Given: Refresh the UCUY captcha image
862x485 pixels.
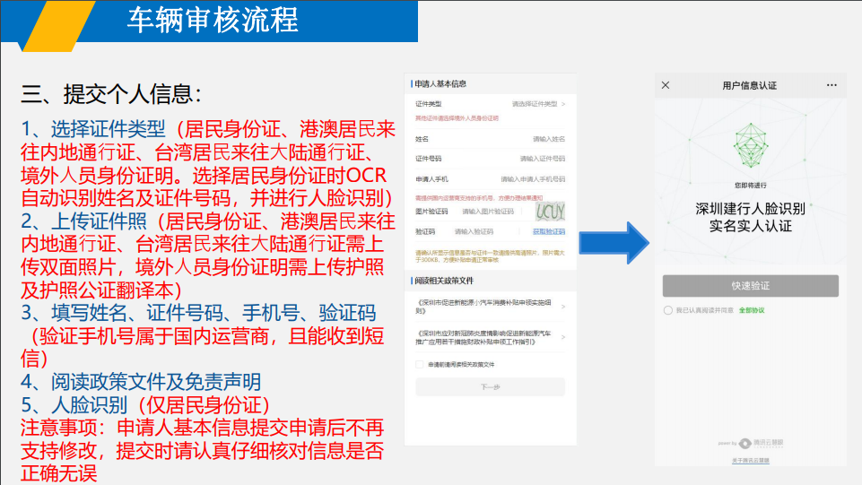Looking at the screenshot, I should pos(550,212).
